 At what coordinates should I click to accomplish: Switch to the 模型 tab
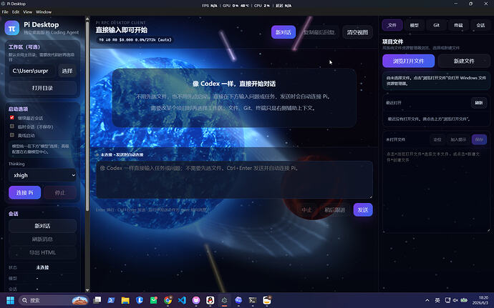[x=414, y=25]
